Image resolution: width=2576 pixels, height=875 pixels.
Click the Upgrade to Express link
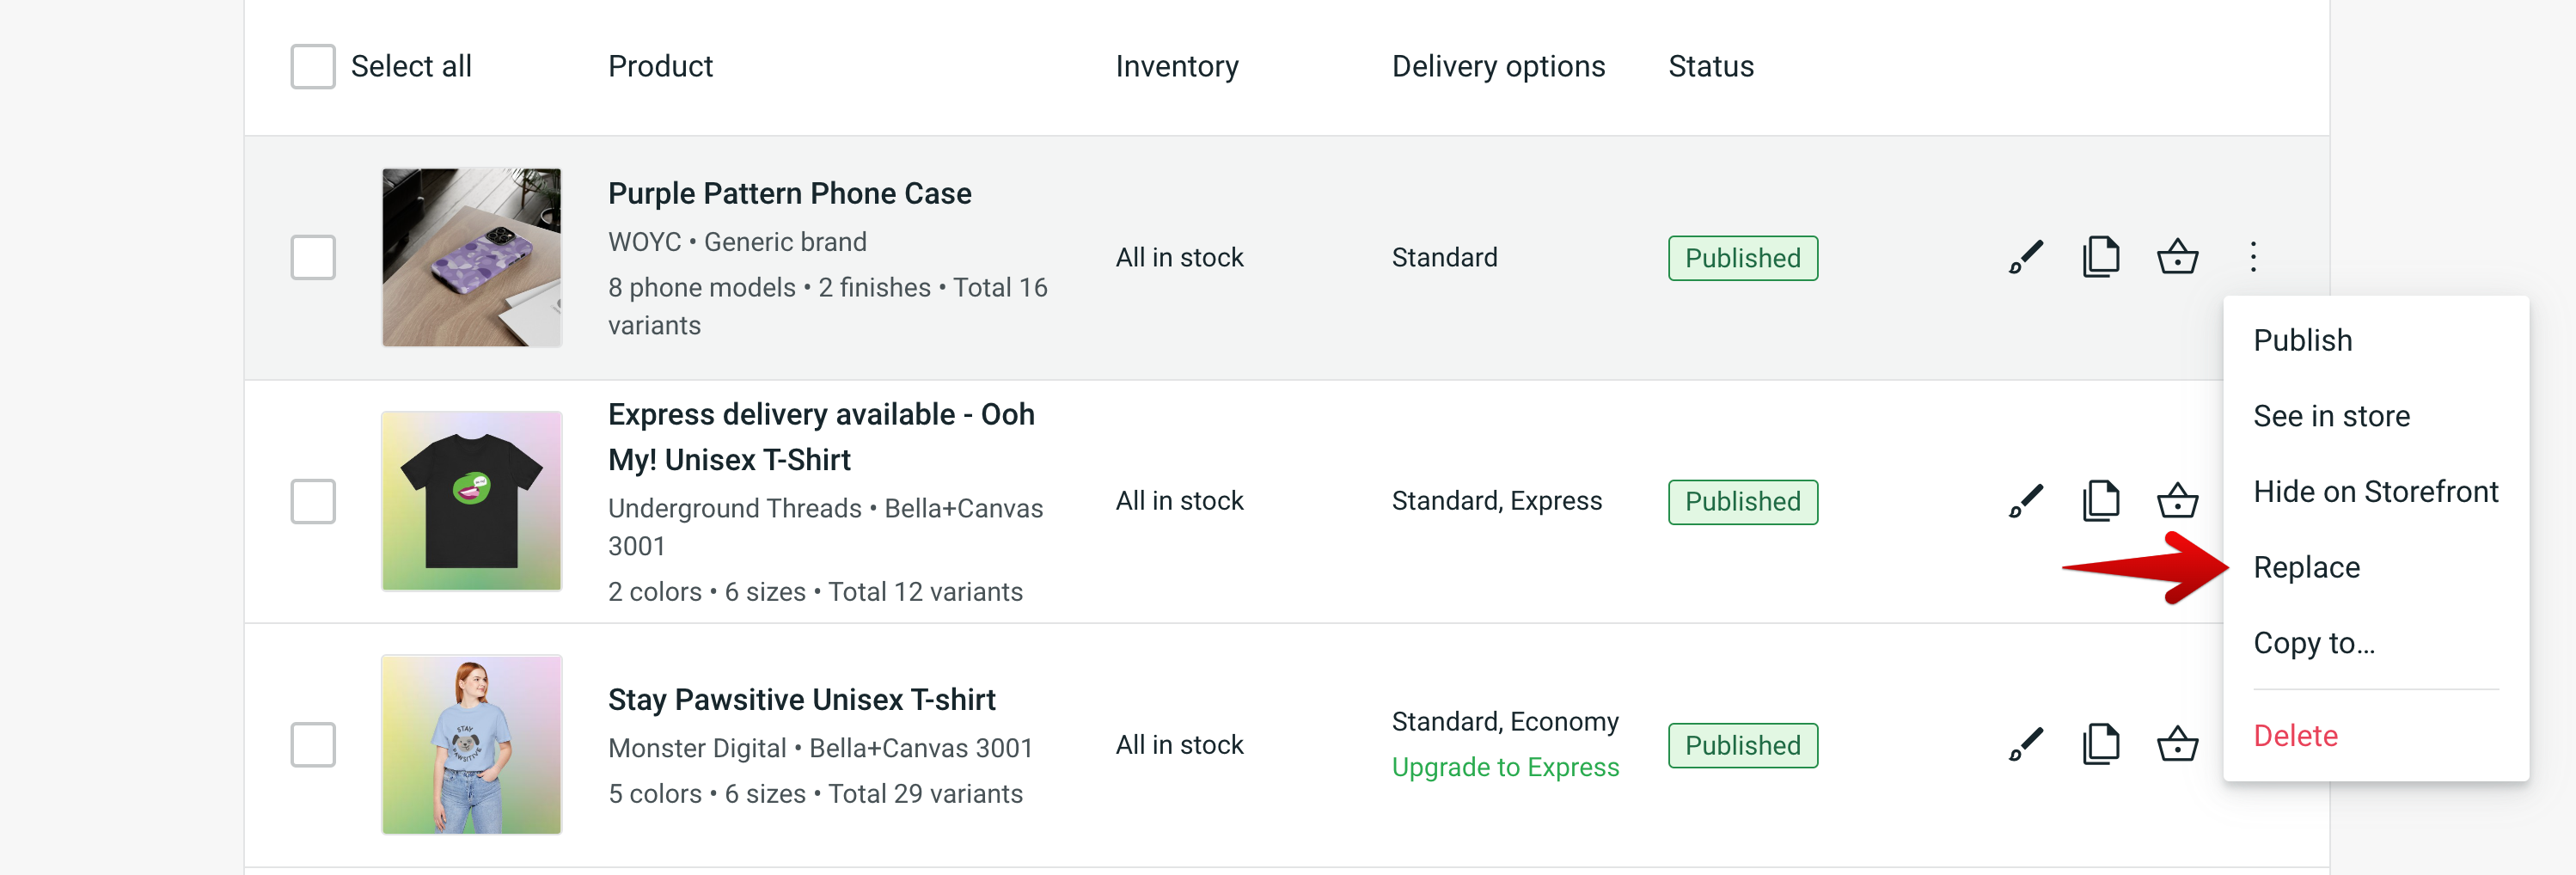coord(1505,767)
